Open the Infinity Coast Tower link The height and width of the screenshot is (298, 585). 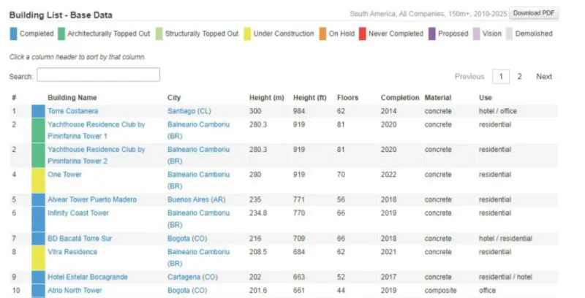click(78, 213)
